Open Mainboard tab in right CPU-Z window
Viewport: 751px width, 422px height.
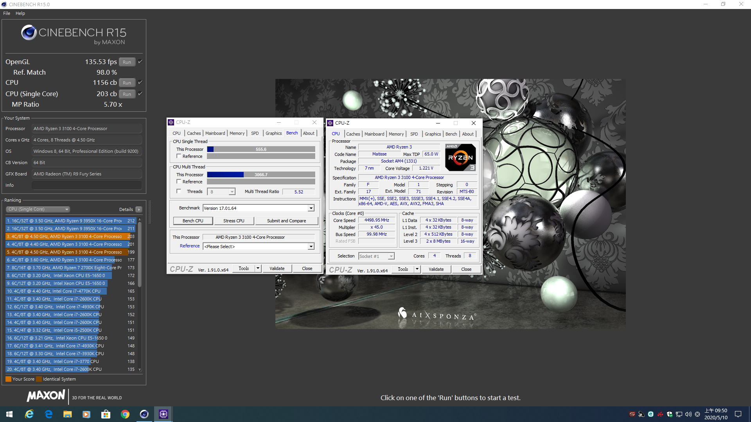[374, 134]
